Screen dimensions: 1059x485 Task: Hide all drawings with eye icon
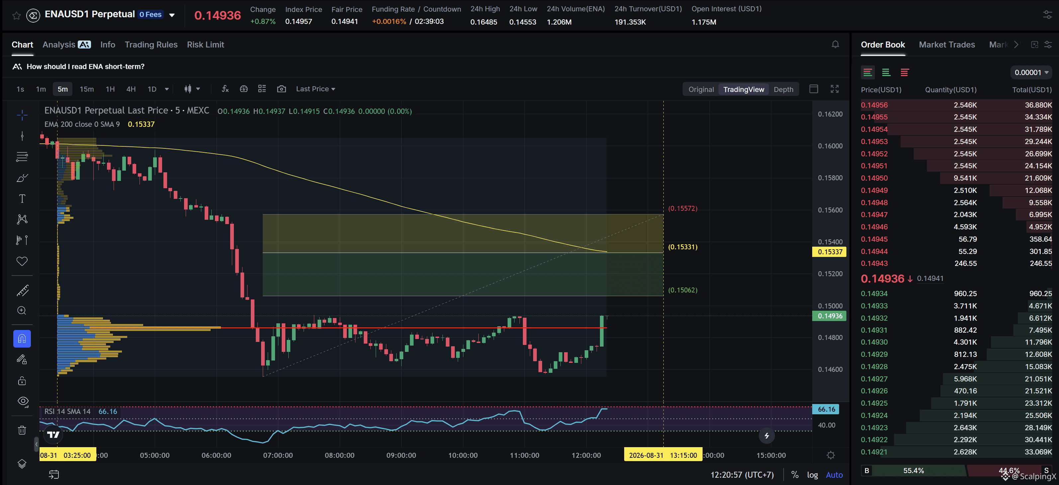tap(23, 402)
